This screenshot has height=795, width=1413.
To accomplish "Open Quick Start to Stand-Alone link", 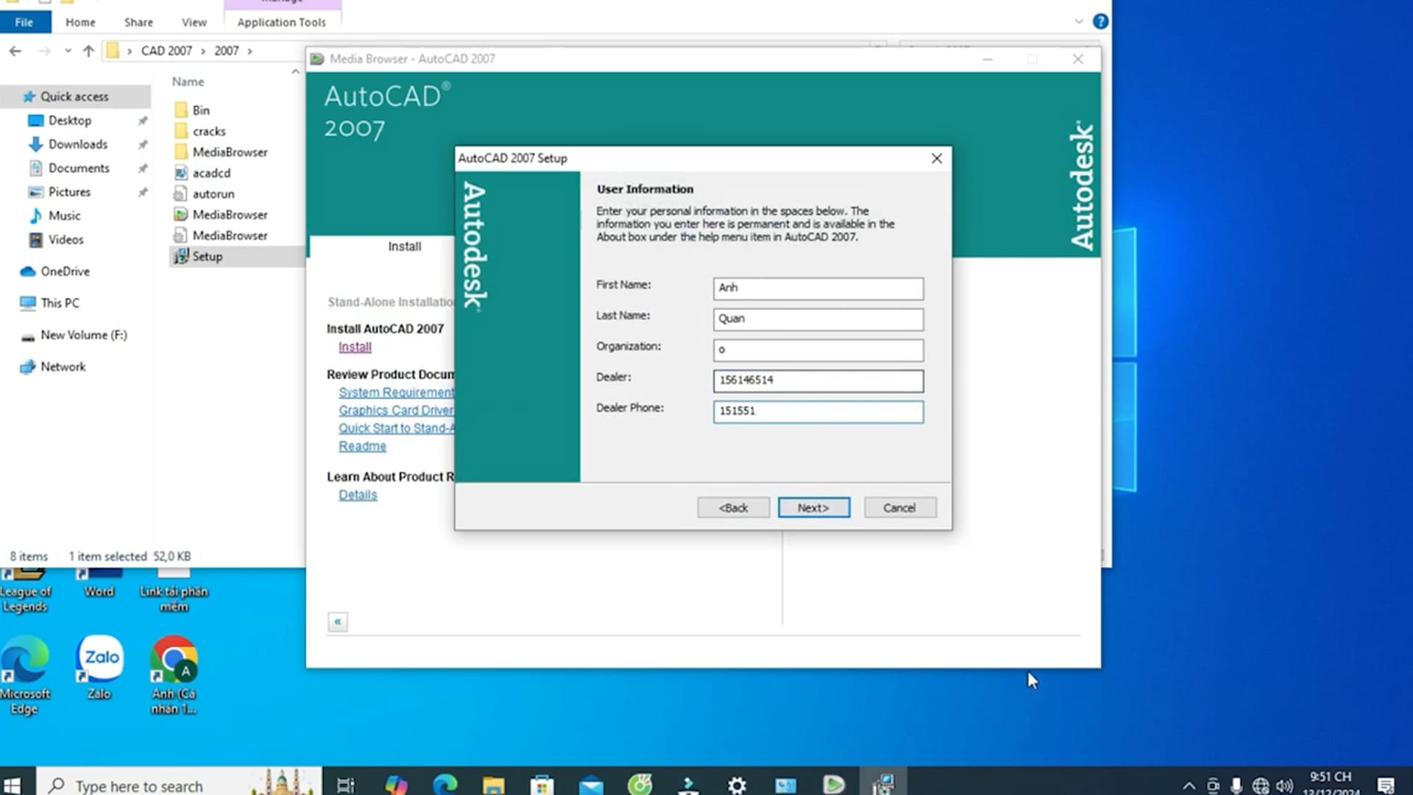I will 396,428.
